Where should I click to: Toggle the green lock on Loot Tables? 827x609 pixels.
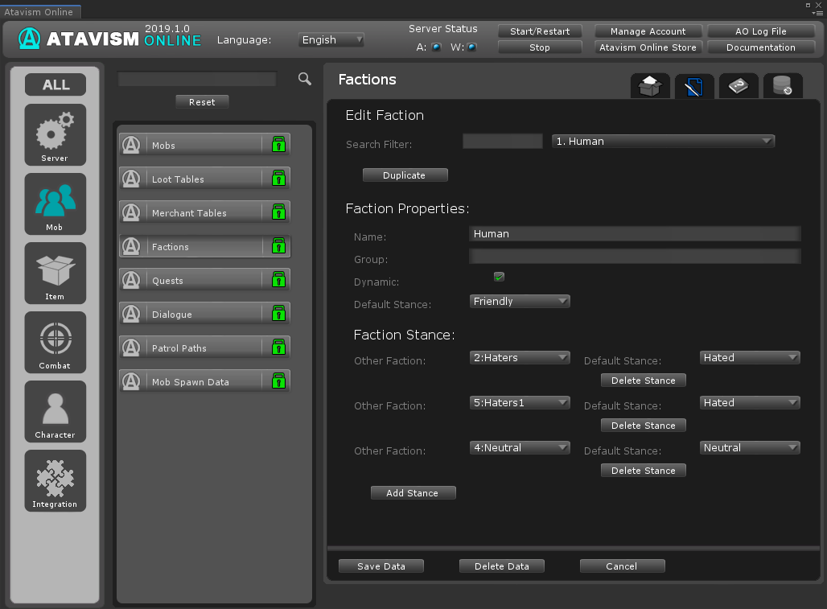coord(278,179)
